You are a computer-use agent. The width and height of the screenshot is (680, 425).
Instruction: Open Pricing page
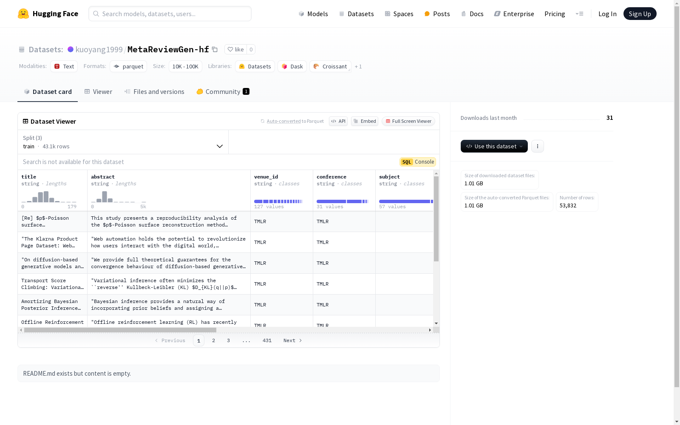point(555,14)
